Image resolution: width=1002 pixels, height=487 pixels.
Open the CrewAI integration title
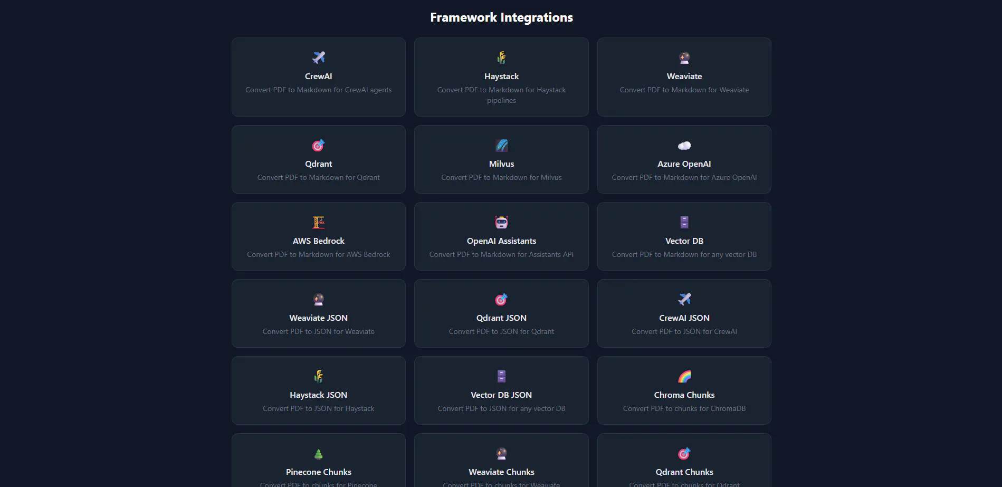pos(319,77)
